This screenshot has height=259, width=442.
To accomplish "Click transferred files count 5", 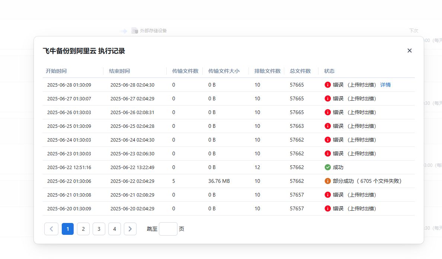I will [x=174, y=181].
